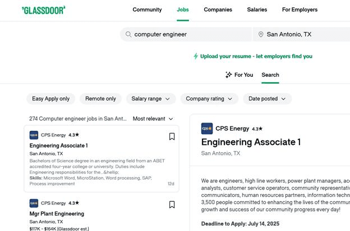Click the Glassdoor logo
Screen dimensions: 350x231
(x=44, y=10)
